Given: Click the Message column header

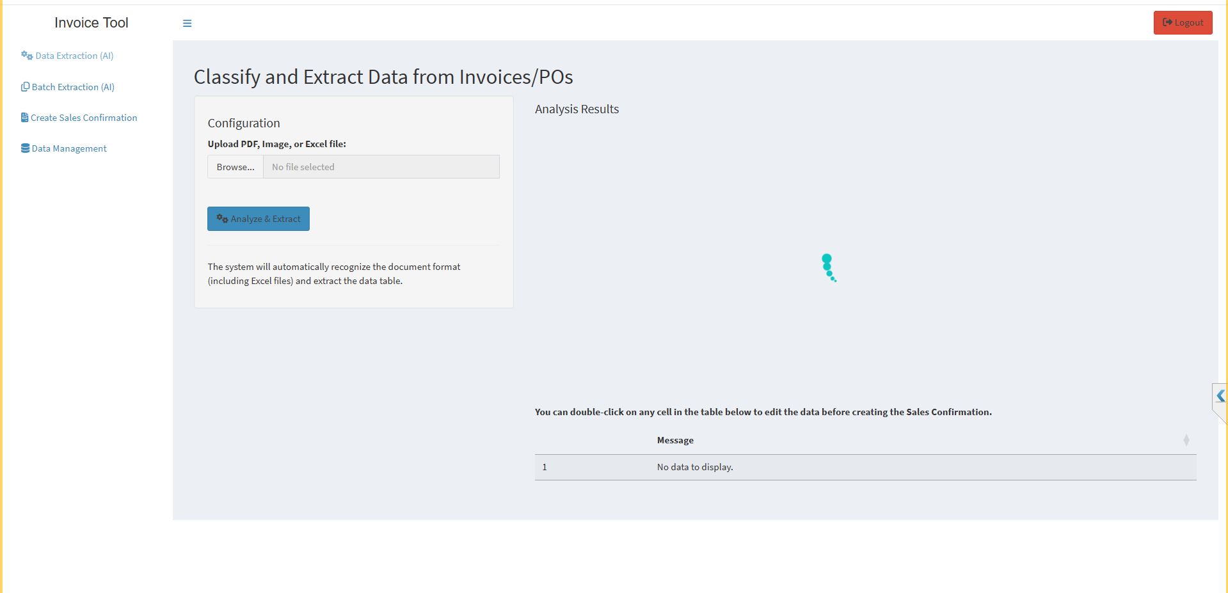Looking at the screenshot, I should [675, 440].
